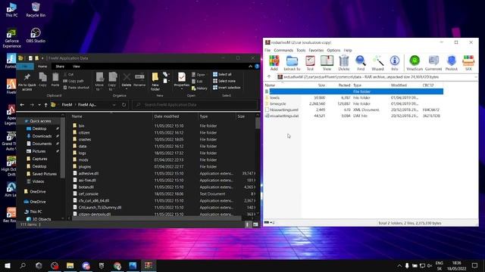Go up one level in WinRAR archive
This screenshot has width=485, height=272.
pyautogui.click(x=269, y=77)
